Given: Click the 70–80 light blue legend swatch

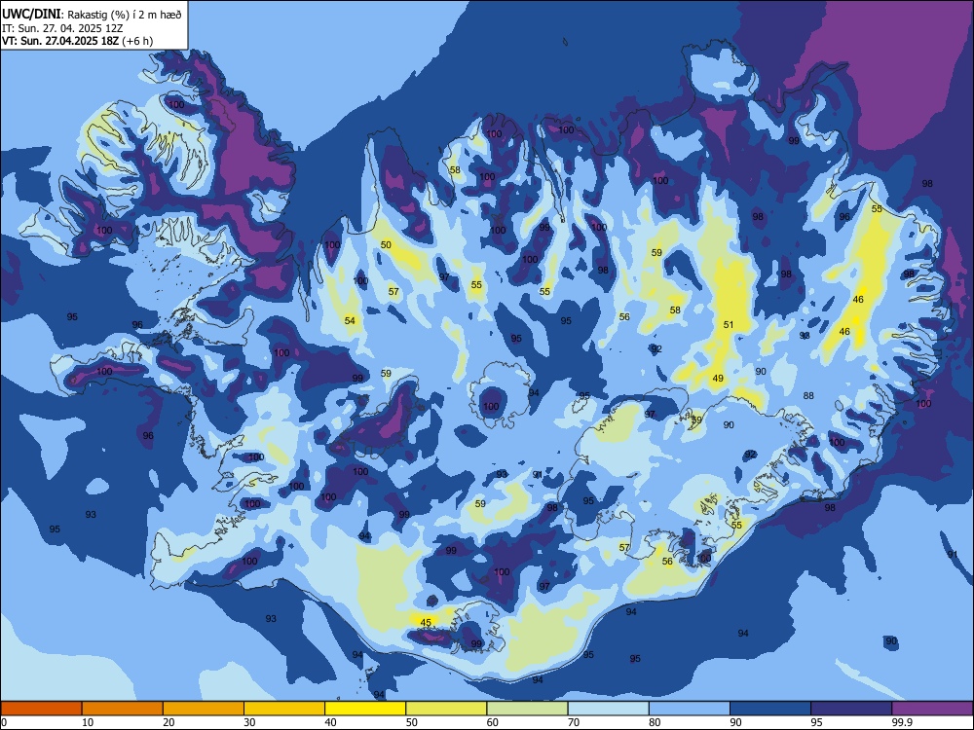Looking at the screenshot, I should coord(609,709).
